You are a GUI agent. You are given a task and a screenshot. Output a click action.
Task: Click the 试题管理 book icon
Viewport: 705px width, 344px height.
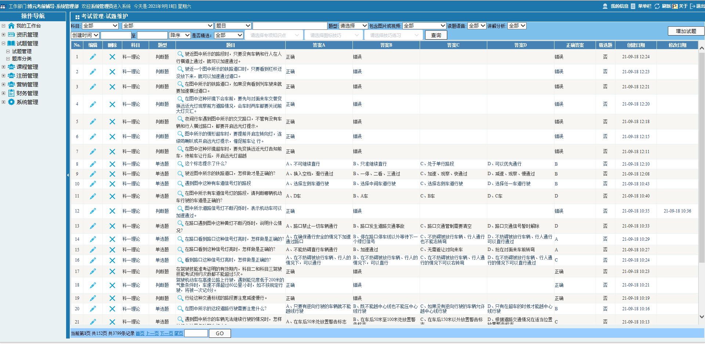[11, 43]
